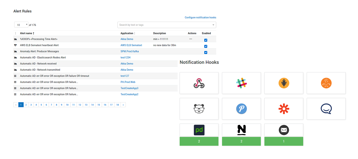Open the SPM.Prod.Kafka application link
The height and width of the screenshot is (159, 358).
coord(130,51)
